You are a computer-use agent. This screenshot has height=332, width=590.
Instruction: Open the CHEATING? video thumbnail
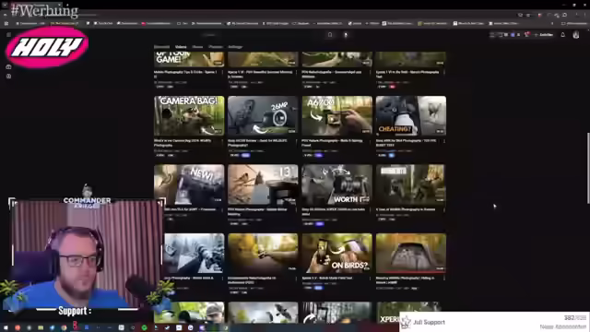pyautogui.click(x=411, y=115)
